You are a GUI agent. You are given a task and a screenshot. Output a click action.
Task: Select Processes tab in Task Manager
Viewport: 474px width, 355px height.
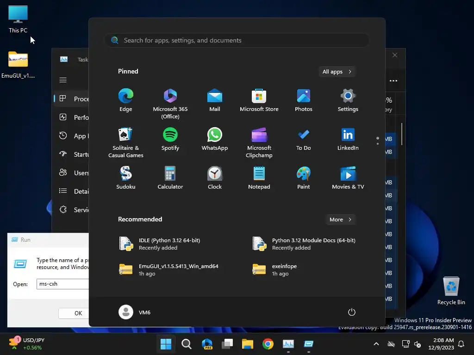72,99
